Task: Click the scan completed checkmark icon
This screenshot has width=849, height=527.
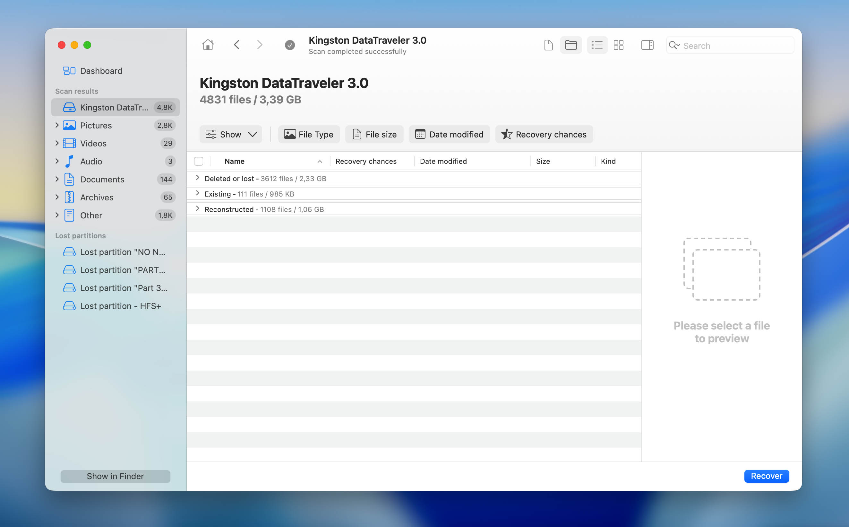Action: click(290, 45)
